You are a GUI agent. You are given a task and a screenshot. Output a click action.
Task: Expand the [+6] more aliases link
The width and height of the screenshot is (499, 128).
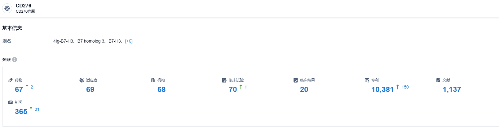(129, 41)
